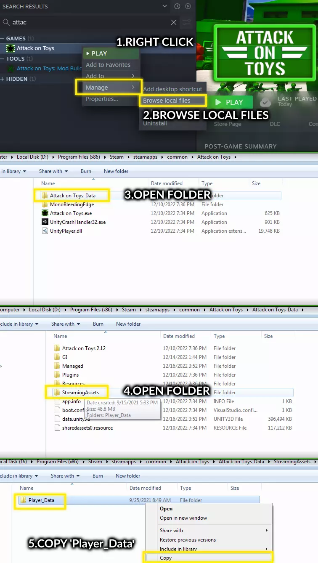This screenshot has height=563, width=318.
Task: Select Uninstall in Manage submenu
Action: pyautogui.click(x=155, y=123)
